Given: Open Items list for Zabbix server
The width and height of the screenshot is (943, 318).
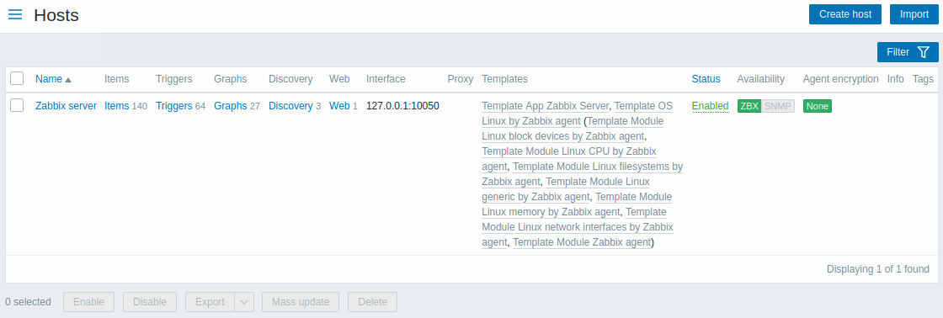Looking at the screenshot, I should coord(117,106).
